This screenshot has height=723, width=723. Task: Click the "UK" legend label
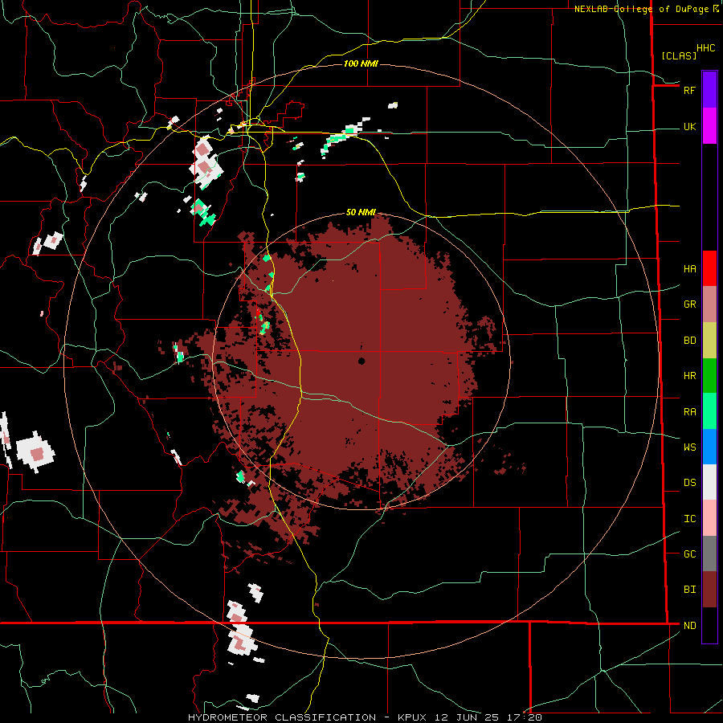click(x=689, y=126)
